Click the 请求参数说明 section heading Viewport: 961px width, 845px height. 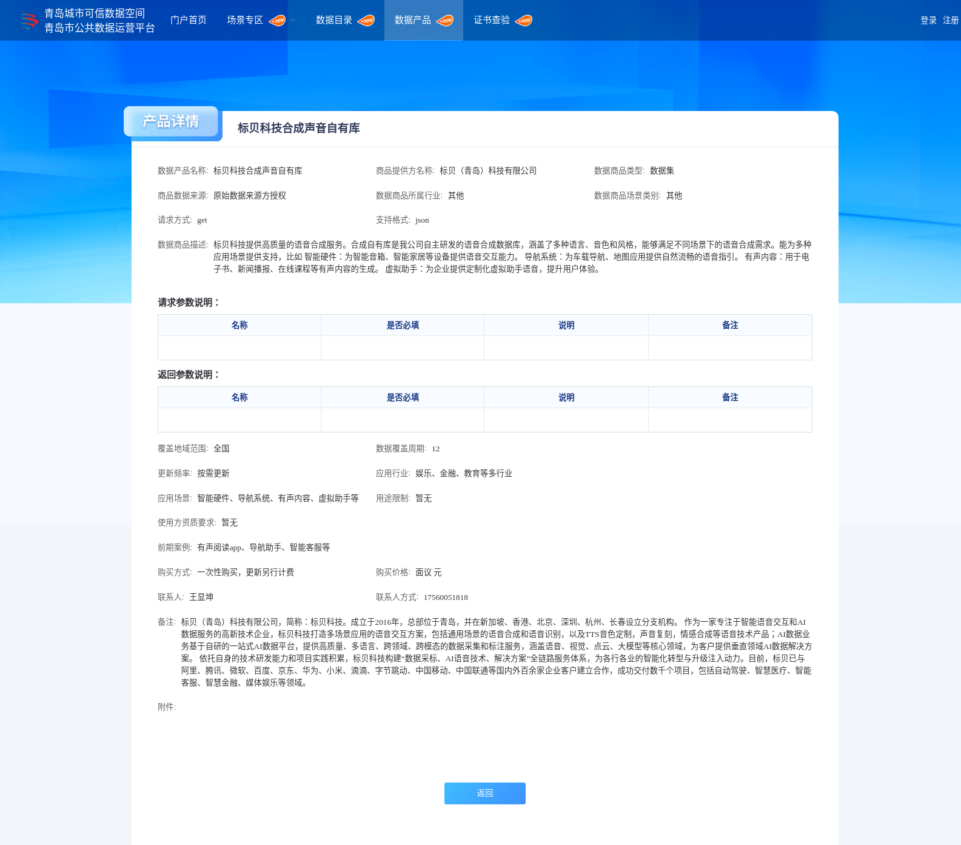tap(189, 303)
